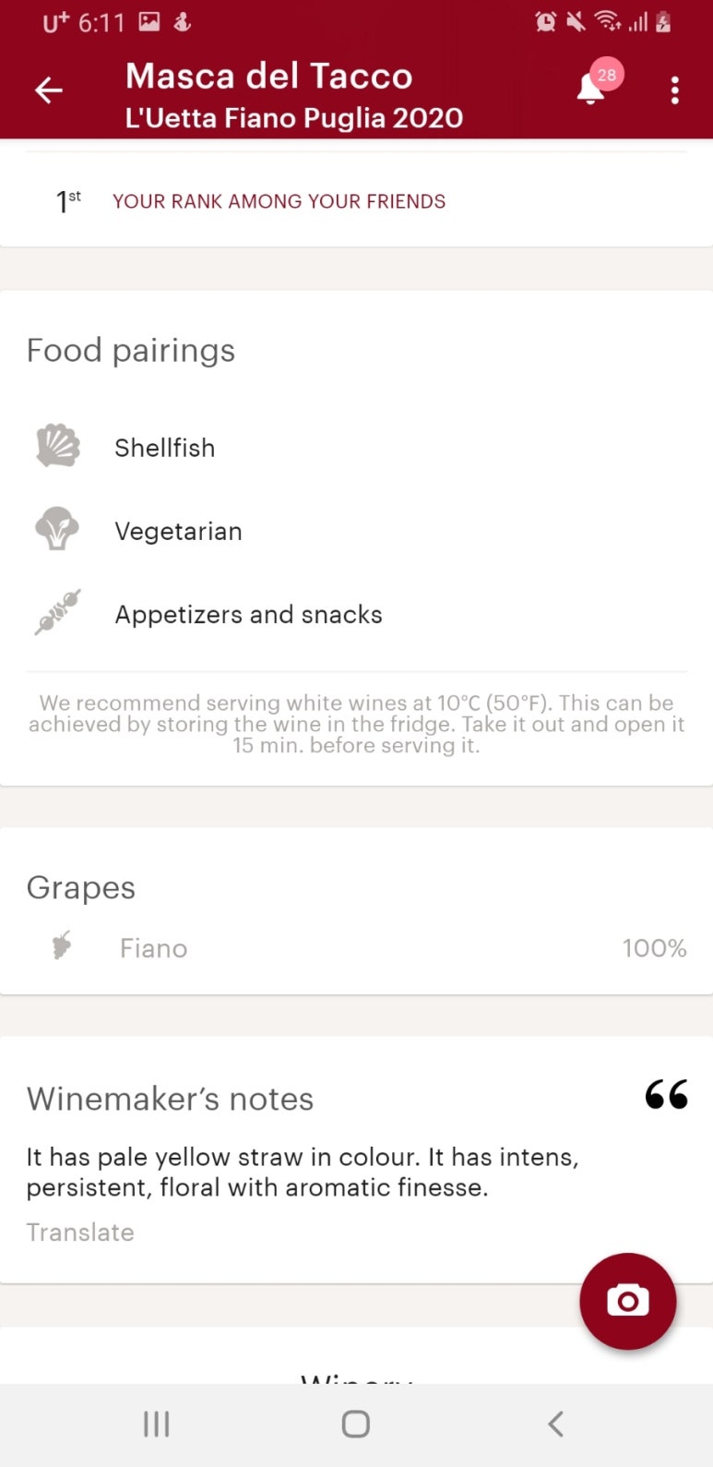The width and height of the screenshot is (713, 1467).
Task: Click the Shellfish pairing icon
Action: click(58, 446)
